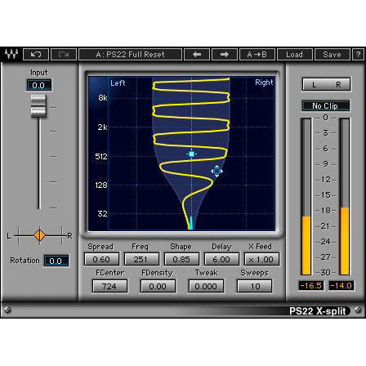Reset the No Clip indicator
This screenshot has width=366, height=366.
tap(326, 105)
